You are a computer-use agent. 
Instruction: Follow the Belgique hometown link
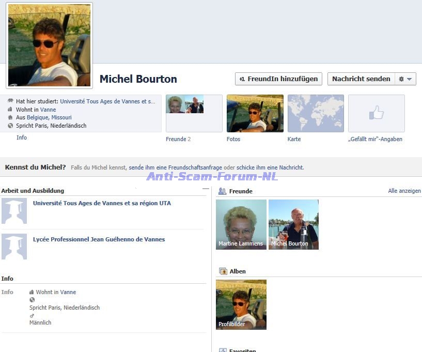tap(38, 117)
